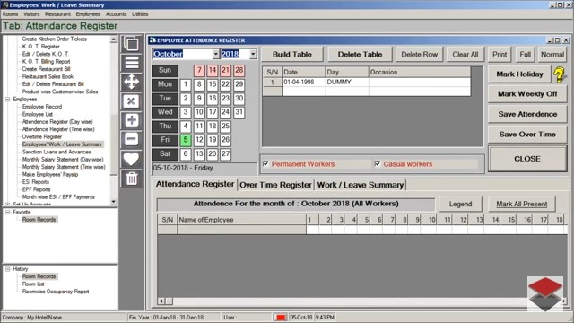Switch to Attendance Register tab
The image size is (574, 323).
click(196, 184)
